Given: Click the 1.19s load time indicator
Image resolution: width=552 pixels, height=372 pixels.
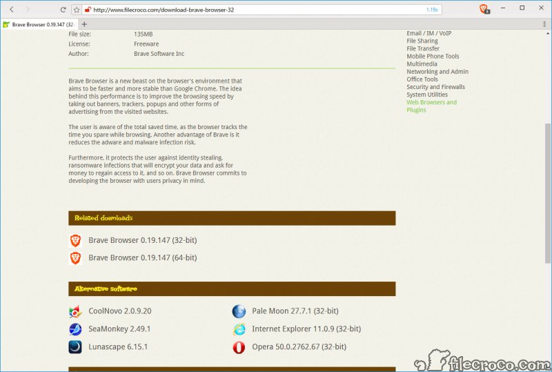Looking at the screenshot, I should coord(432,10).
